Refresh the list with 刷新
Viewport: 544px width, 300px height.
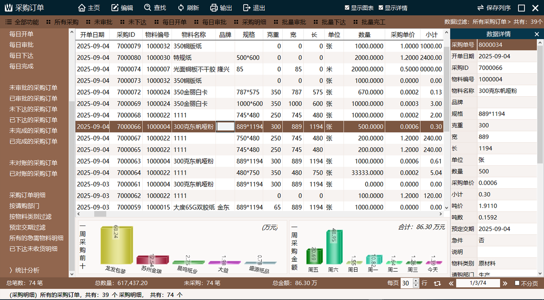181,8
